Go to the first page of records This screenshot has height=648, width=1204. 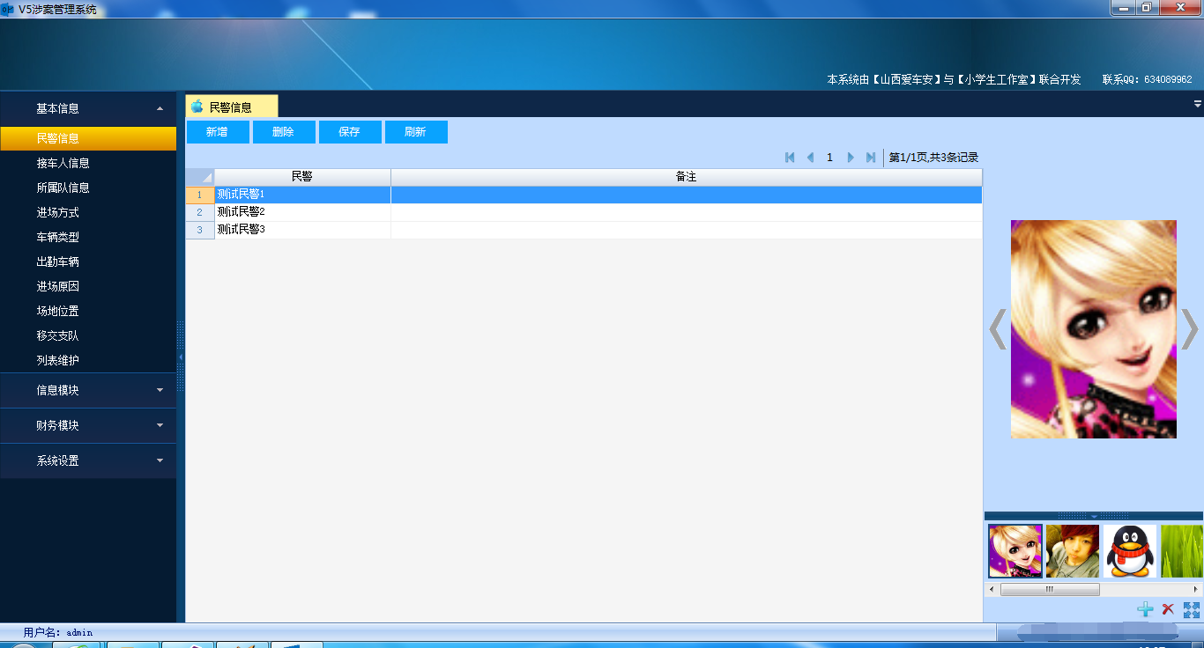pyautogui.click(x=790, y=158)
